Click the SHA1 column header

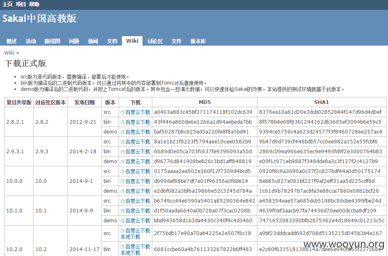(x=321, y=102)
